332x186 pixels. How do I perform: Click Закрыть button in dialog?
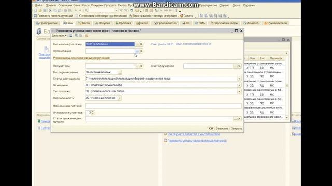click(237, 129)
